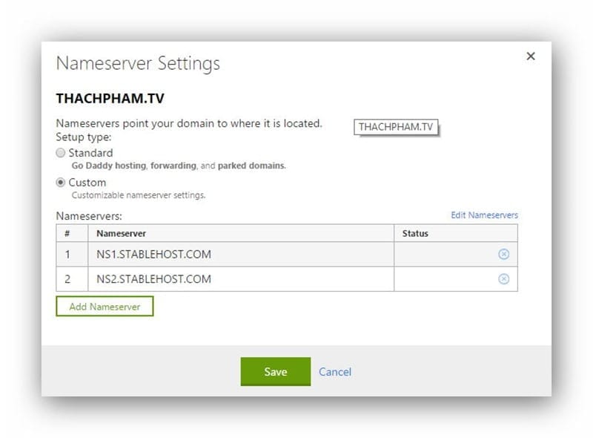Screen dimensions: 593x438
Task: Remove the NS2.STABLEHOST.COM nameserver with its delete icon
Action: coord(503,279)
